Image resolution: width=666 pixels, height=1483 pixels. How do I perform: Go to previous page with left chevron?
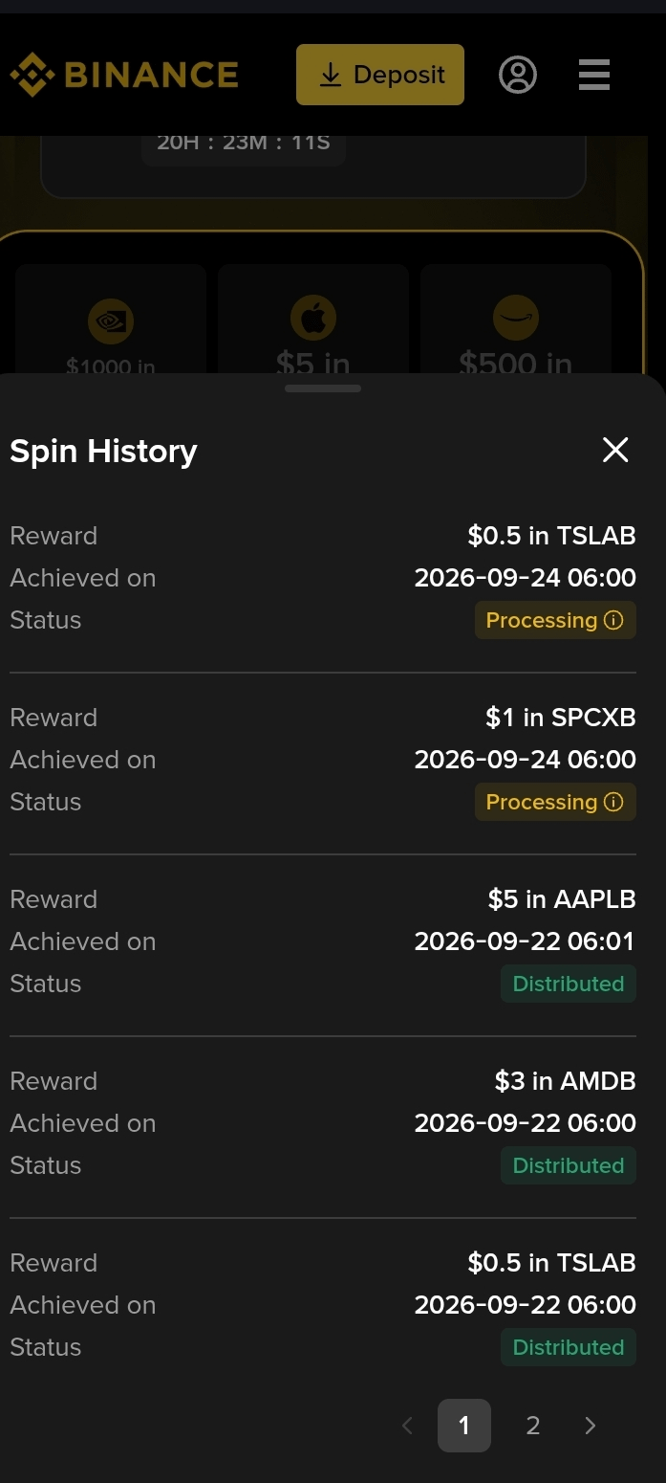407,1426
